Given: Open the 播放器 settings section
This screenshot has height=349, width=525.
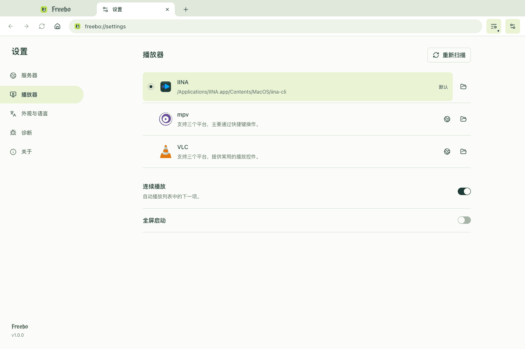Looking at the screenshot, I should [x=42, y=94].
